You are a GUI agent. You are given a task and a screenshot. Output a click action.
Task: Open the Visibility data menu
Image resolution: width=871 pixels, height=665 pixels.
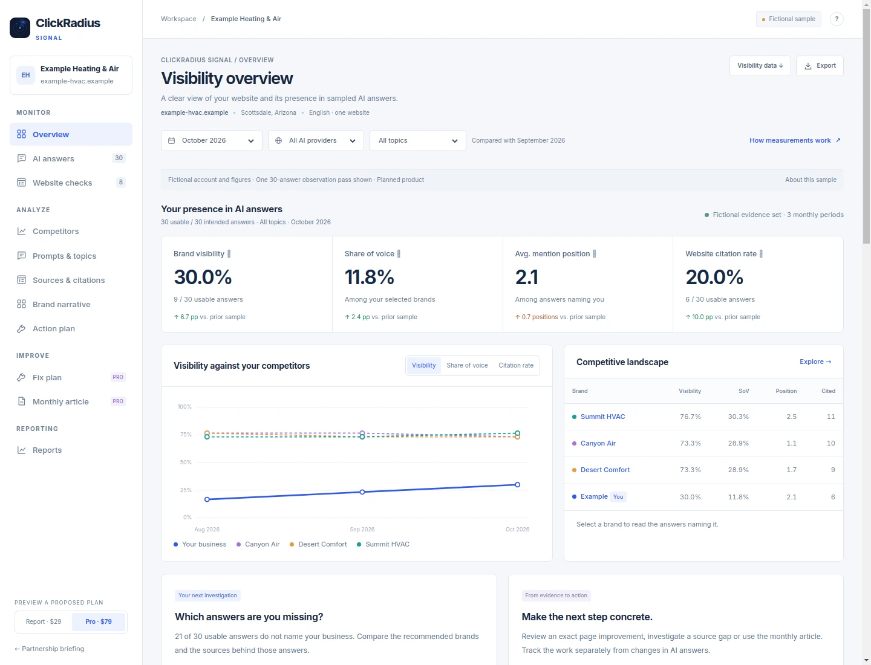pyautogui.click(x=760, y=66)
